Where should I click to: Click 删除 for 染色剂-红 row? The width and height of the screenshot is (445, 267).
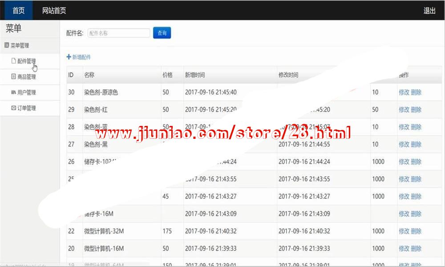pyautogui.click(x=416, y=109)
